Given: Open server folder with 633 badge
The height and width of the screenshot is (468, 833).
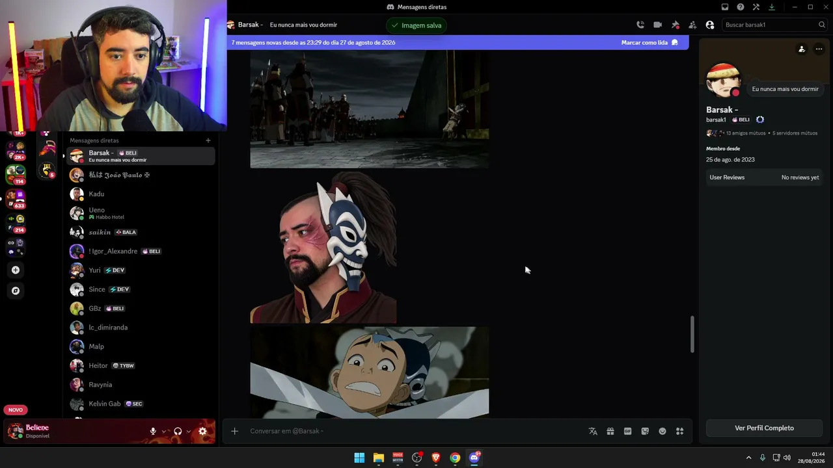Looking at the screenshot, I should click(x=16, y=198).
